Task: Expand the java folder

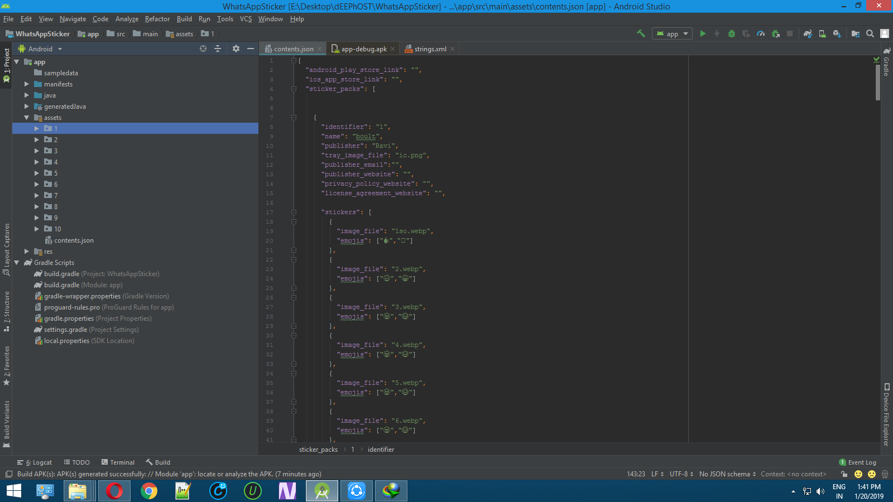Action: (27, 95)
